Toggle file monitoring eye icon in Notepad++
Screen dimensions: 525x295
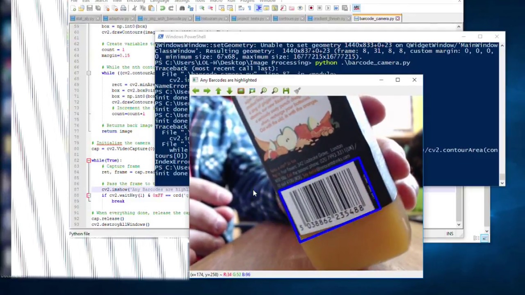point(300,8)
